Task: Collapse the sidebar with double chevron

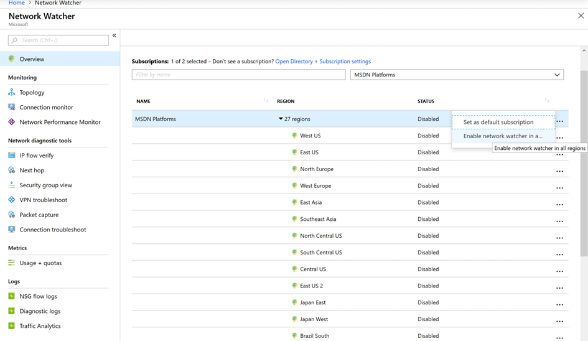Action: pos(114,35)
